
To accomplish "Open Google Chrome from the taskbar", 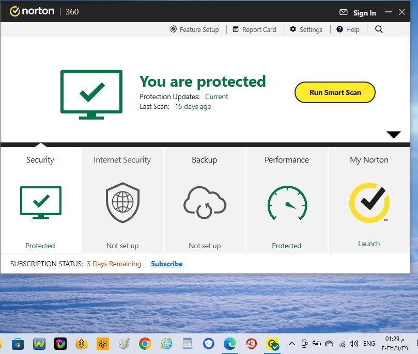I will pos(145,344).
